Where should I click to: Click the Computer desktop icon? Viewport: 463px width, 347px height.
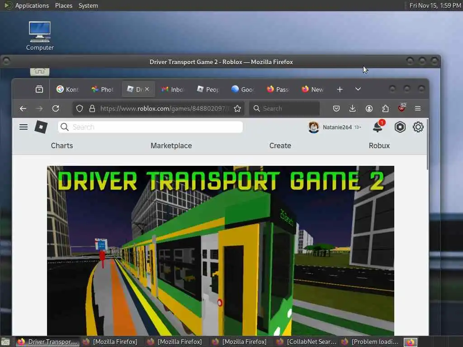coord(40,36)
